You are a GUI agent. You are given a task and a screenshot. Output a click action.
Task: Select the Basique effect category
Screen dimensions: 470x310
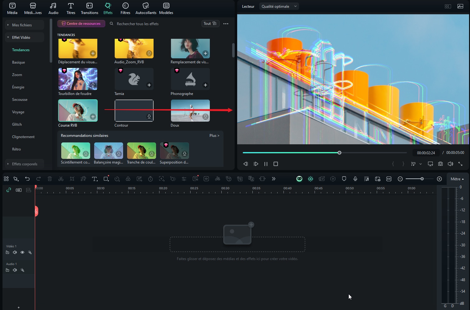click(18, 62)
